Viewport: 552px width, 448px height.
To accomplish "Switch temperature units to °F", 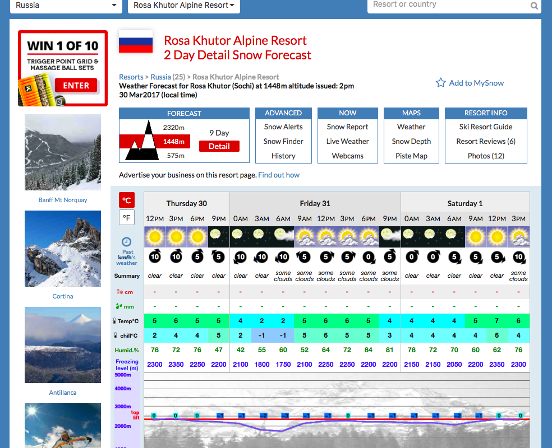I will tap(127, 217).
